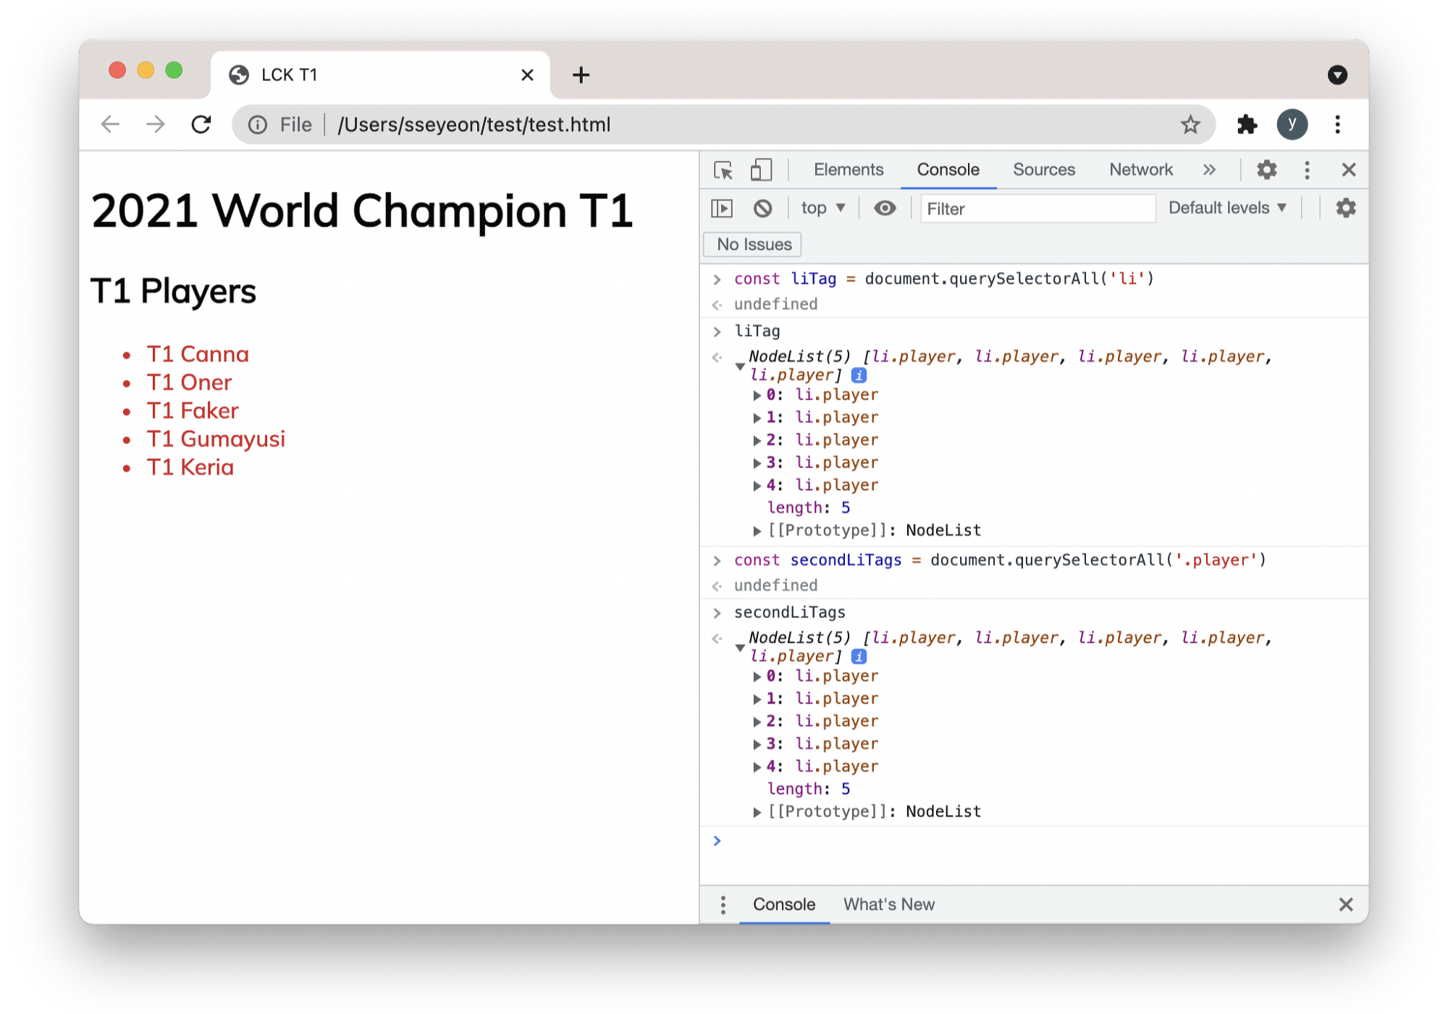Show console sidebar panel icon

point(722,208)
